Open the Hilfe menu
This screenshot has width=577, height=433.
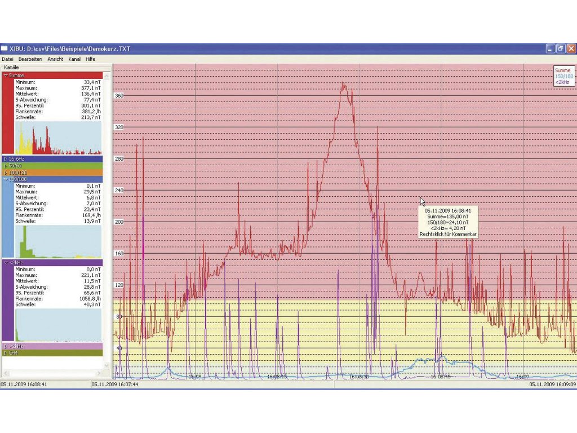pos(90,59)
